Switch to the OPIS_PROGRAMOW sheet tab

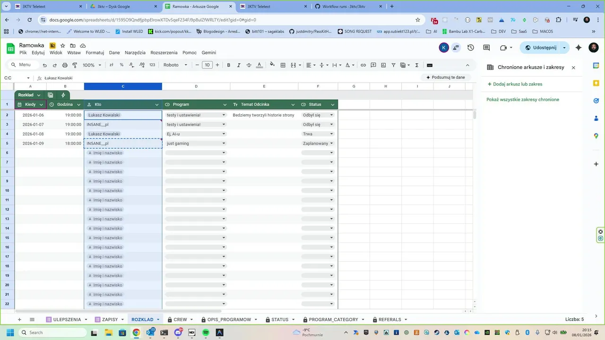229,320
